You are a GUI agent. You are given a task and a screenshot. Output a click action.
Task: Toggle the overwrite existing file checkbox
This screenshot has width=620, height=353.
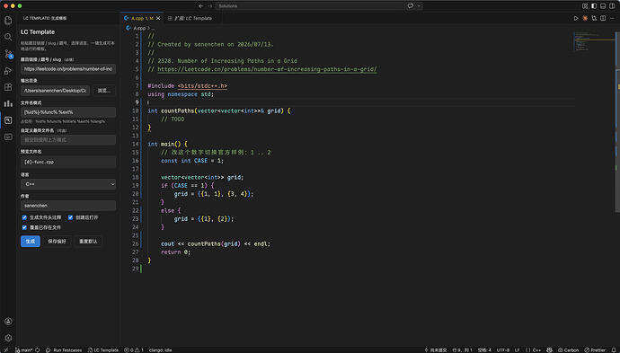[24, 227]
